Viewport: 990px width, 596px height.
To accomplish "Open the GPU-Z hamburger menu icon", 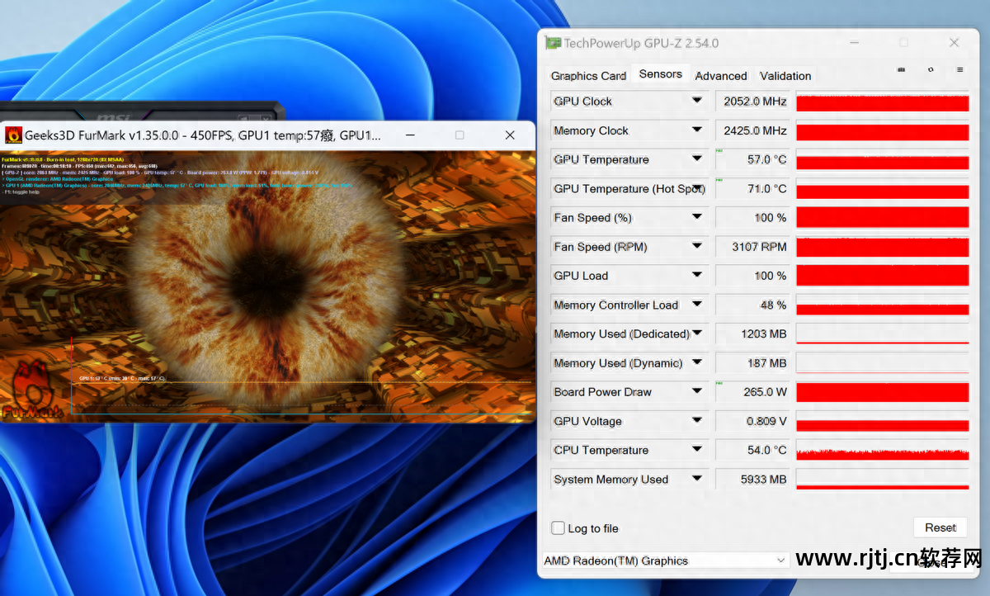I will coord(959,70).
